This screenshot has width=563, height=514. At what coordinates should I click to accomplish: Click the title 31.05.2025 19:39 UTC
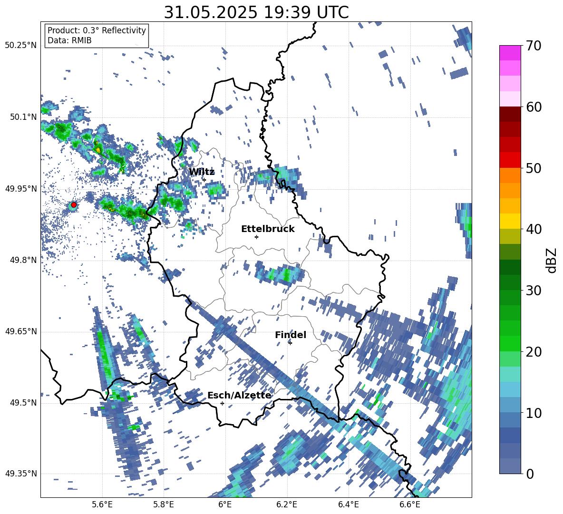256,12
